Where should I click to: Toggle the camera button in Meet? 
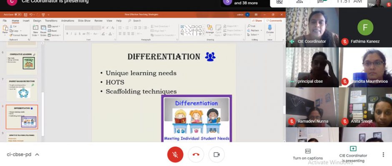(216, 154)
